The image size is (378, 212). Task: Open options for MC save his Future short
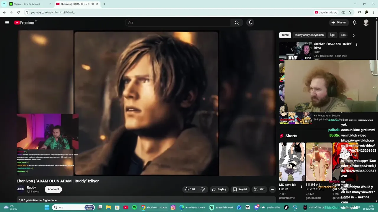pyautogui.click(x=301, y=186)
